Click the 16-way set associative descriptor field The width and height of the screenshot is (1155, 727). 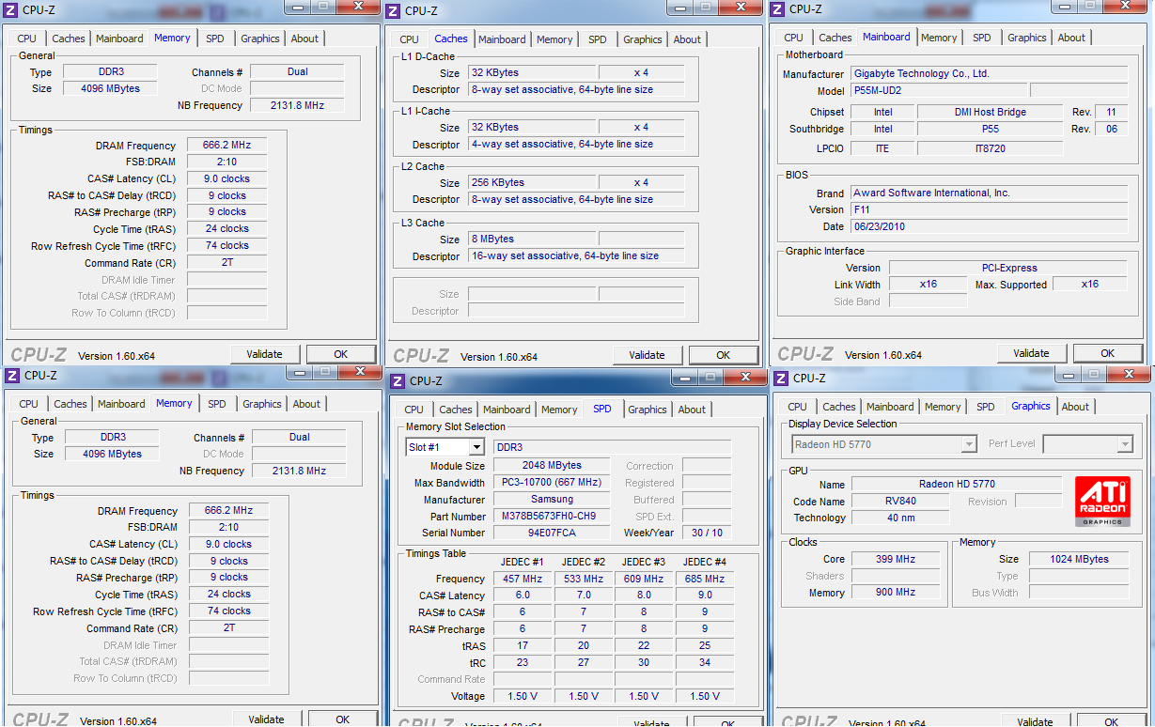(576, 255)
